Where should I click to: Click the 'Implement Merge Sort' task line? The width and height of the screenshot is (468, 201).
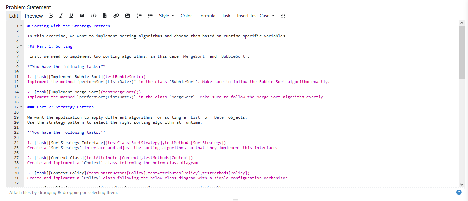(84, 92)
